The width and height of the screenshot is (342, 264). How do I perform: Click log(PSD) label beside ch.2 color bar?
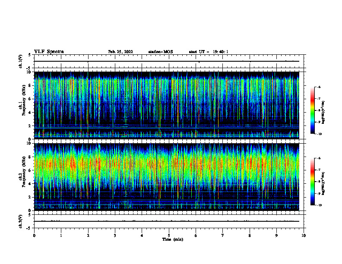tap(323, 183)
